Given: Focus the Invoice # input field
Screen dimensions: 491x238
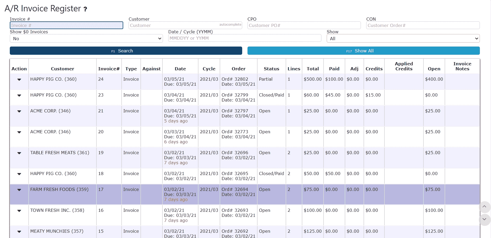Looking at the screenshot, I should [x=66, y=25].
